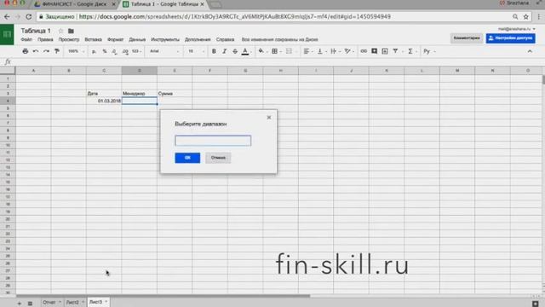Click Отмена in the range dialog
The height and width of the screenshot is (307, 545).
(218, 158)
